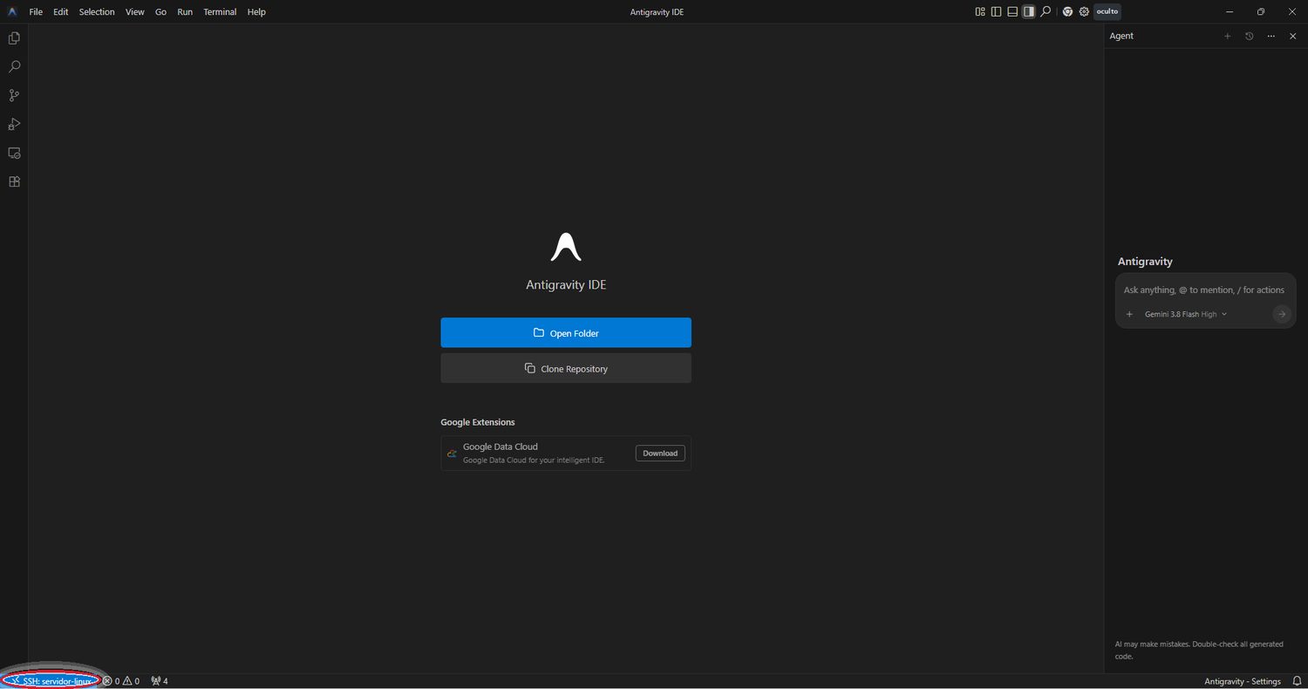Click the Antigravity - Settings status bar entry
Screen dimensions: 1308x689
1243,681
